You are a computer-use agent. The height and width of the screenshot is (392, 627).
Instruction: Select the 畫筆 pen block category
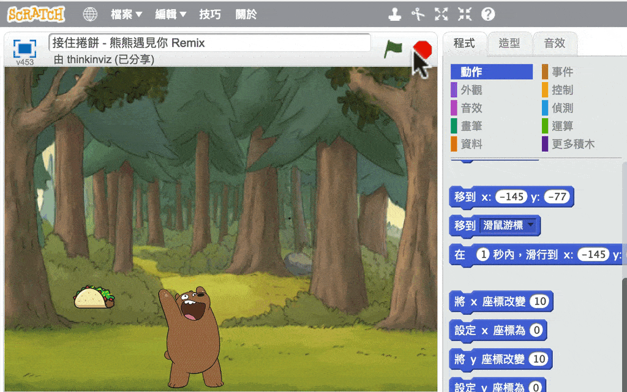pos(471,126)
